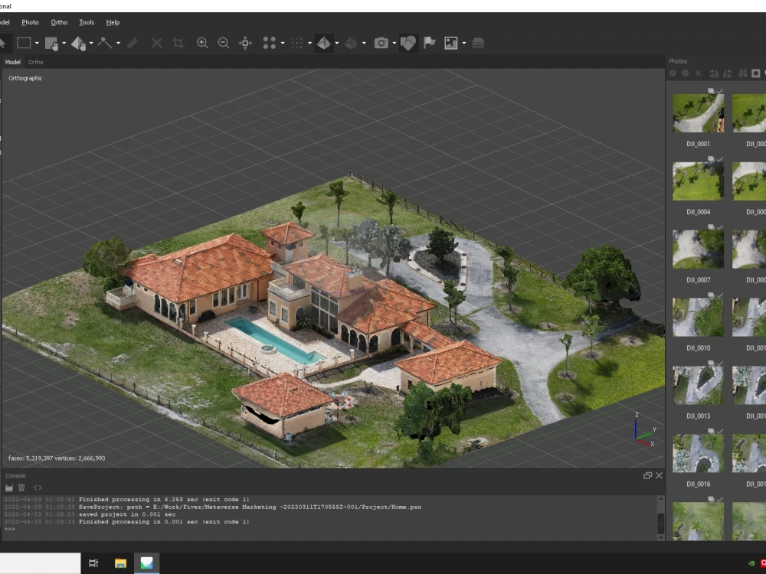Open the capture screenshot dropdown arrow

tap(394, 43)
